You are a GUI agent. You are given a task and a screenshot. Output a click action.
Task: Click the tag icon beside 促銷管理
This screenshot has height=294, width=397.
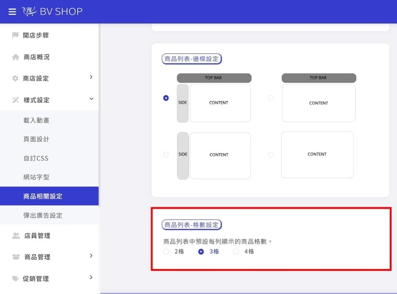coord(15,279)
